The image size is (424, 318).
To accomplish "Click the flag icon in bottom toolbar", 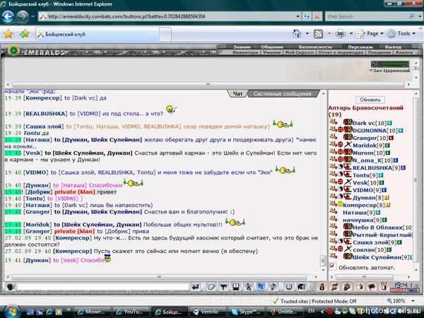I will (x=372, y=287).
